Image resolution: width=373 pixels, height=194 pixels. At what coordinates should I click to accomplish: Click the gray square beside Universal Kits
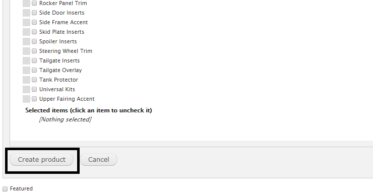[26, 89]
